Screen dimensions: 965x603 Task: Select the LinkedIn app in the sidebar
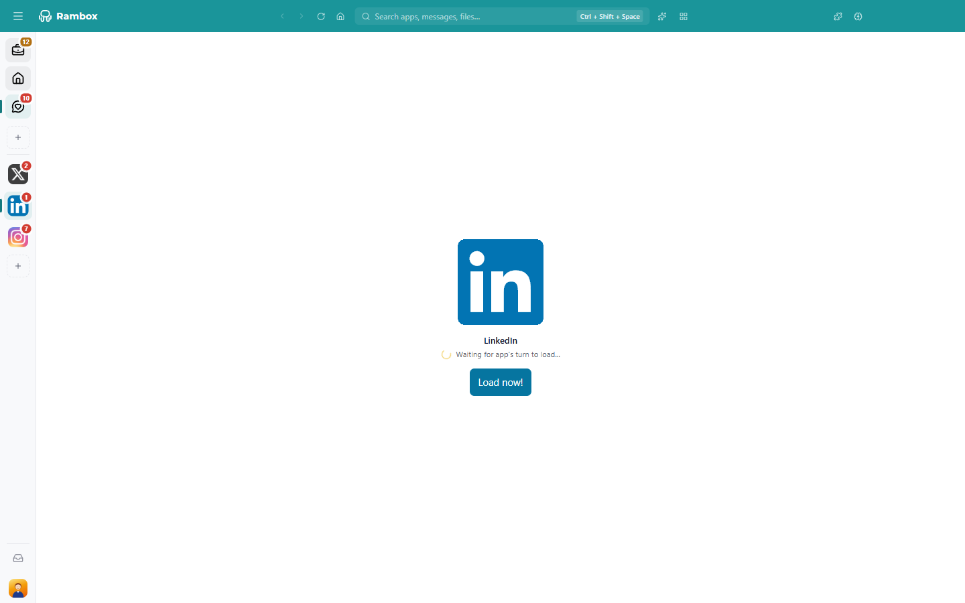point(18,206)
